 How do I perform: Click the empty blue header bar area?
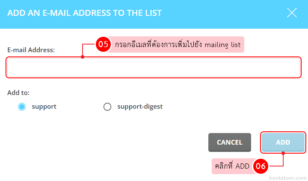tap(222, 13)
